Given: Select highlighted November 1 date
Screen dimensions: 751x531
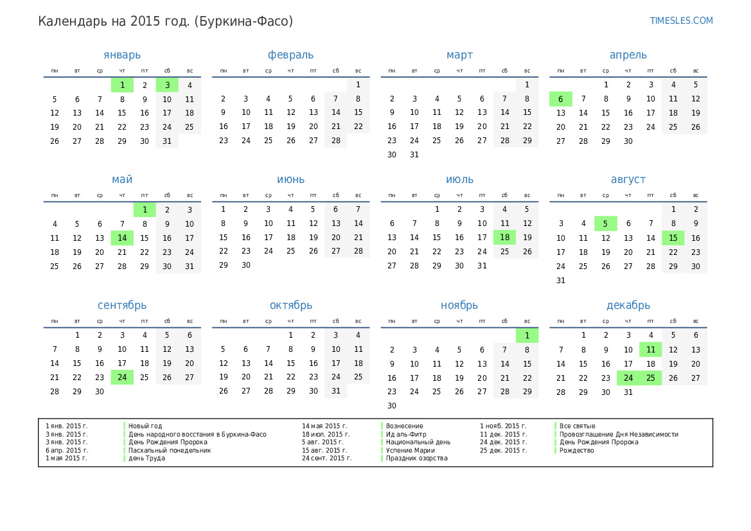Looking at the screenshot, I should (x=527, y=336).
